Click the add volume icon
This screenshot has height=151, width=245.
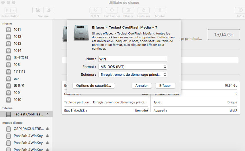[38, 10]
